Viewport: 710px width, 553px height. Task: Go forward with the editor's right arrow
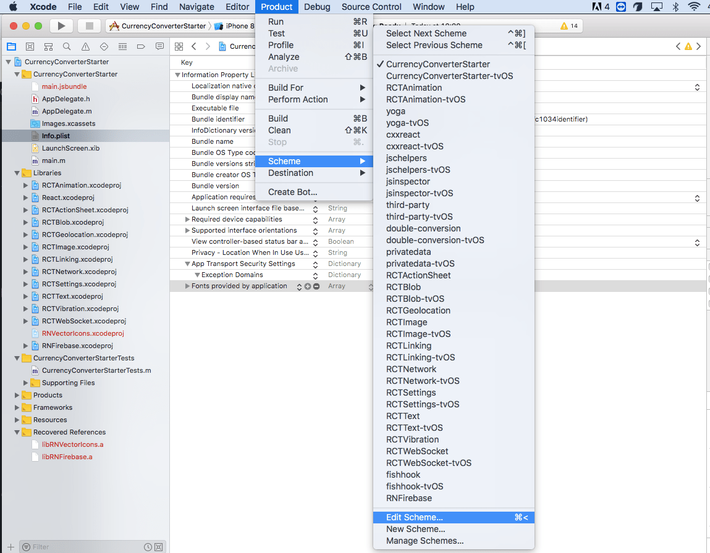pos(208,46)
